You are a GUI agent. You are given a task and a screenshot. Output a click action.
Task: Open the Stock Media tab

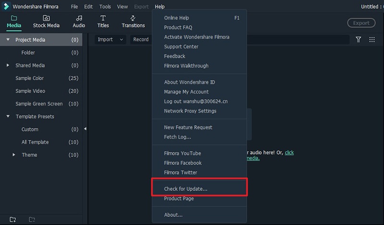[46, 22]
